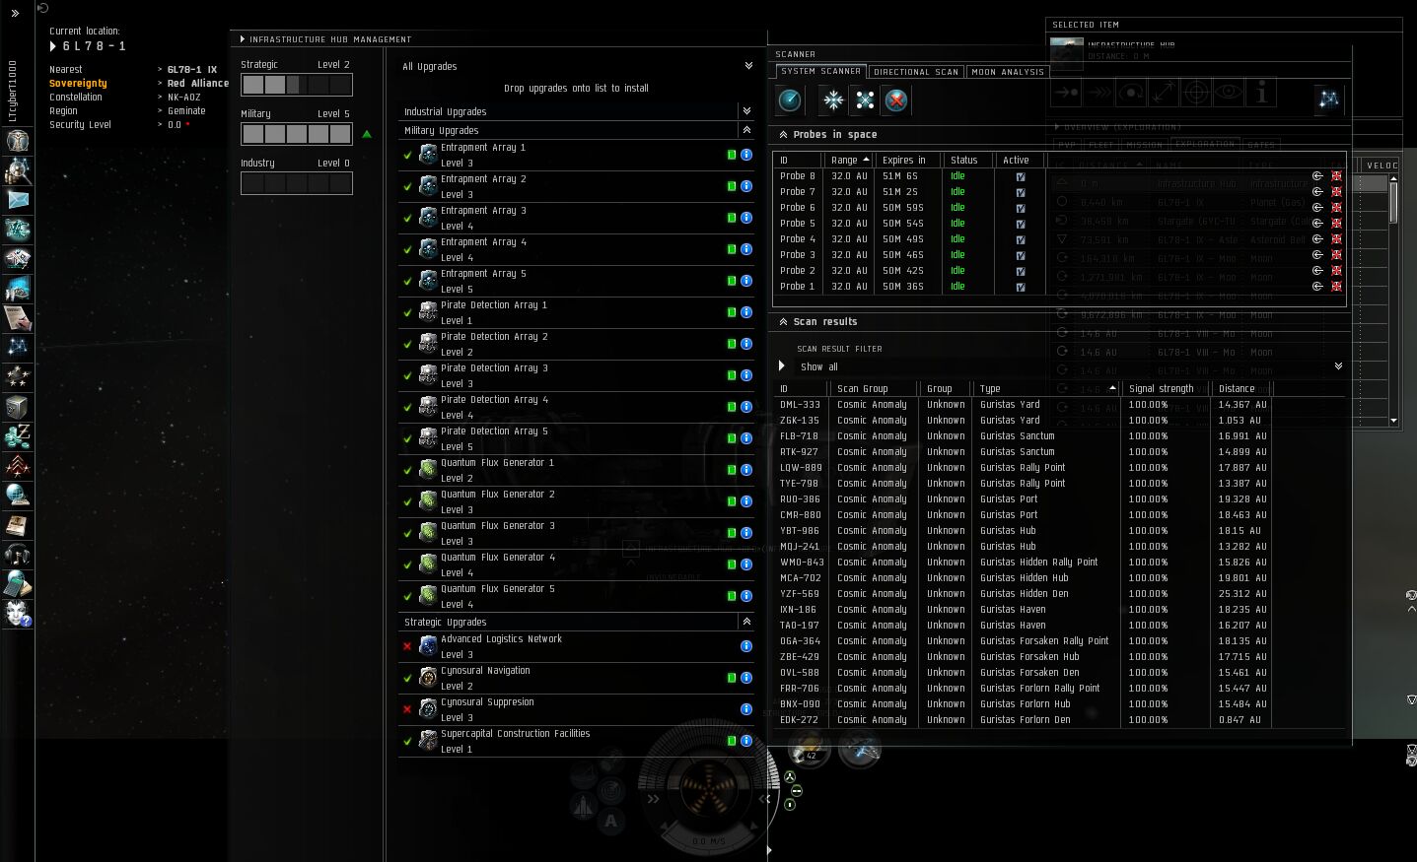
Task: Switch to the Moon Analysis tab
Action: pos(1008,72)
